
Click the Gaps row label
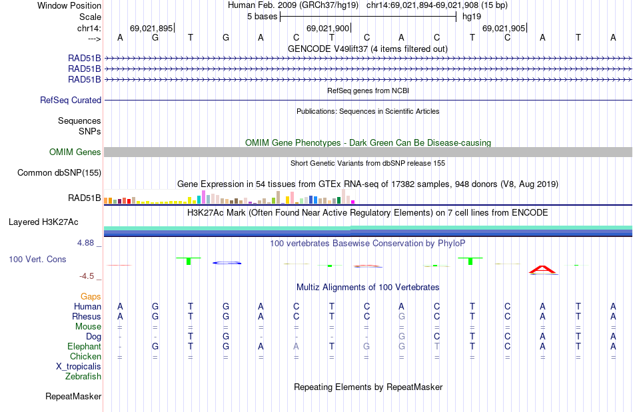tap(91, 296)
